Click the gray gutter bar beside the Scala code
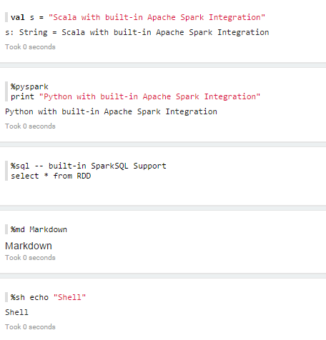This screenshot has height=340, width=326. [x=6, y=17]
